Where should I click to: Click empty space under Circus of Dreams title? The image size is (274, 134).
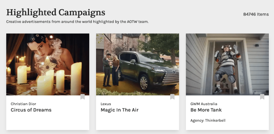click(48, 122)
